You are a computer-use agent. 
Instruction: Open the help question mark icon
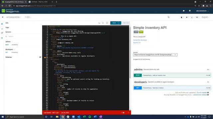click(190, 11)
